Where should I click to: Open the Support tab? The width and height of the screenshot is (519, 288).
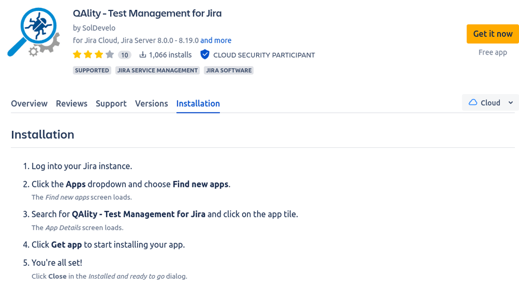pos(111,103)
